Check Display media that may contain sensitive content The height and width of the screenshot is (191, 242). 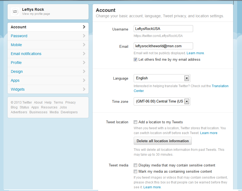click(x=135, y=165)
